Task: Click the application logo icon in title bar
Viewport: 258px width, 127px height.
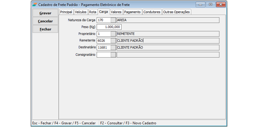Action: (x=35, y=5)
